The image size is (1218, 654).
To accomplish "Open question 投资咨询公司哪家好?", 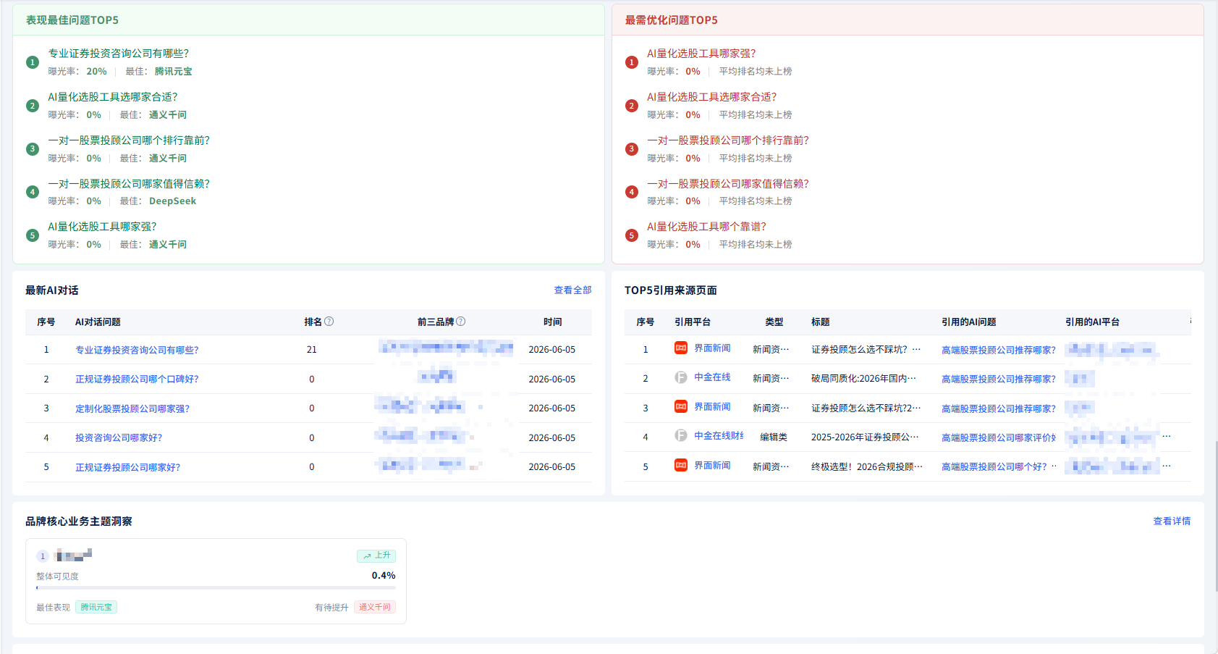I will pos(119,437).
